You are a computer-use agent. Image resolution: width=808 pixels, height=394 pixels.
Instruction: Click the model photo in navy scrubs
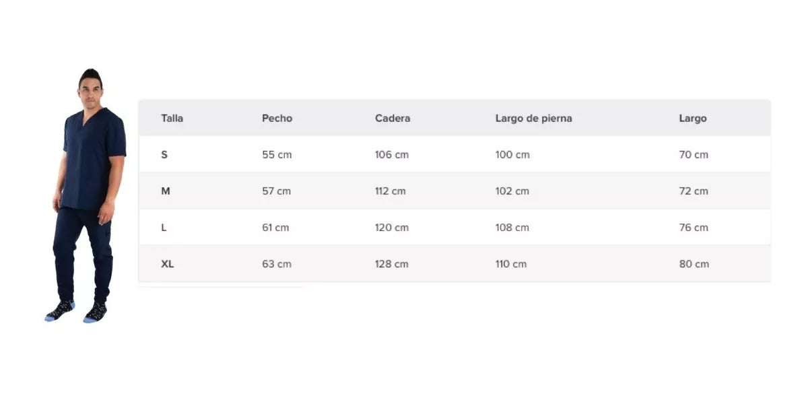point(88,195)
